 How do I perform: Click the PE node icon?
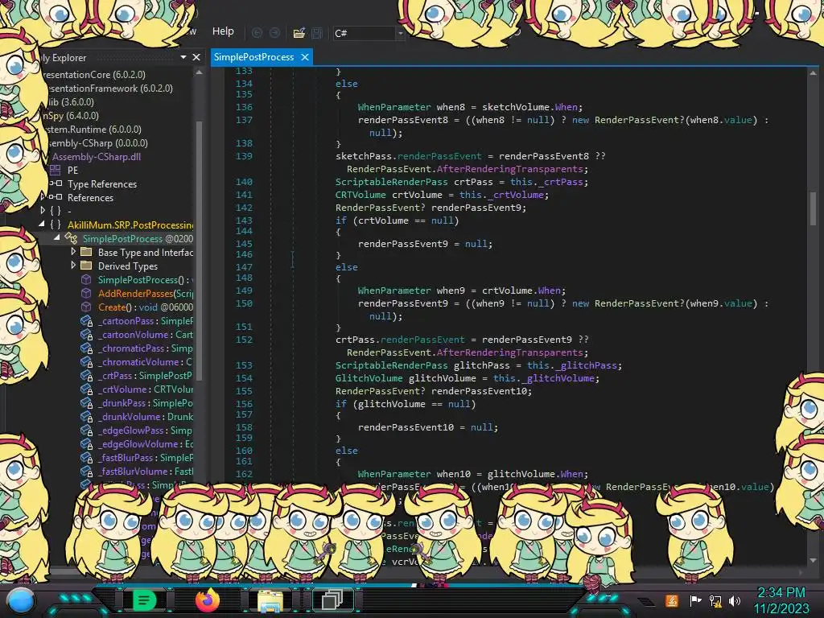pos(56,170)
